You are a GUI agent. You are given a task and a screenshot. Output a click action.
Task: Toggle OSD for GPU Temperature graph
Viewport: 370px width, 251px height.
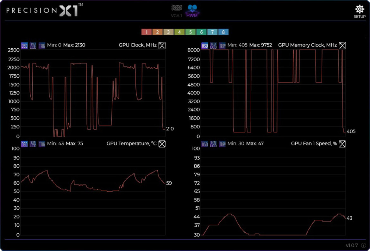24,144
